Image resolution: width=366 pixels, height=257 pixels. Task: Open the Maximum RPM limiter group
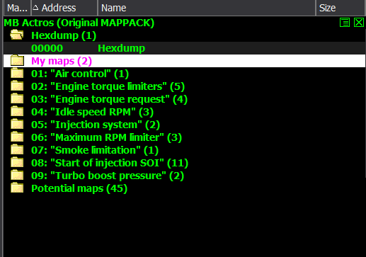(x=106, y=137)
